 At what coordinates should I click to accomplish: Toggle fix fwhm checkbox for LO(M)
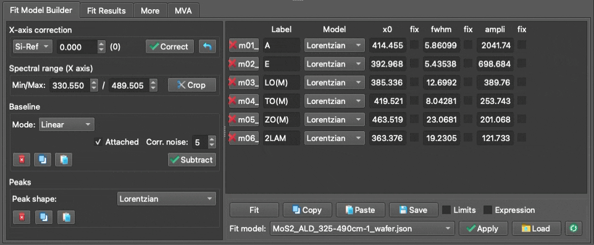[468, 82]
